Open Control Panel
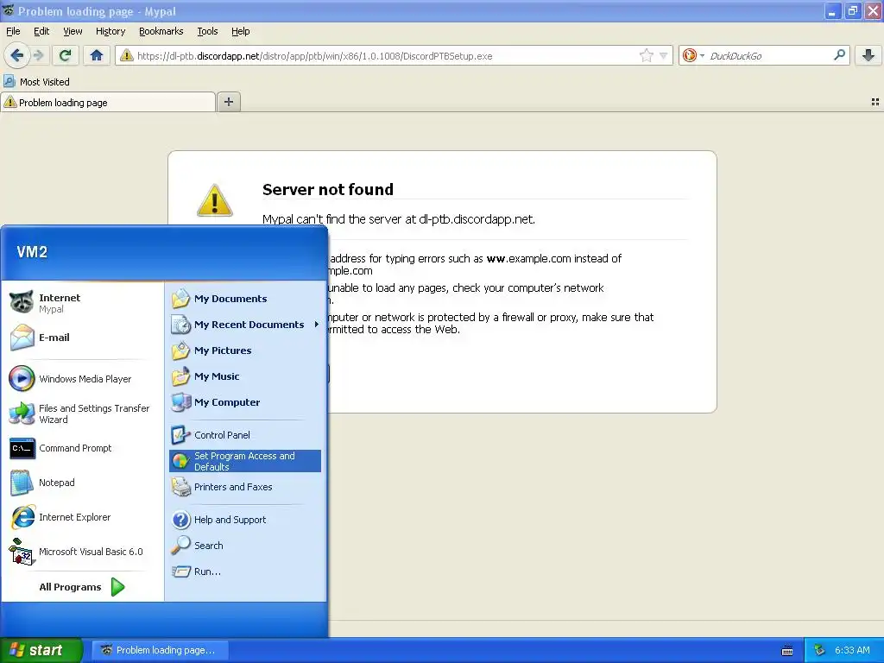Image resolution: width=884 pixels, height=663 pixels. point(245,435)
